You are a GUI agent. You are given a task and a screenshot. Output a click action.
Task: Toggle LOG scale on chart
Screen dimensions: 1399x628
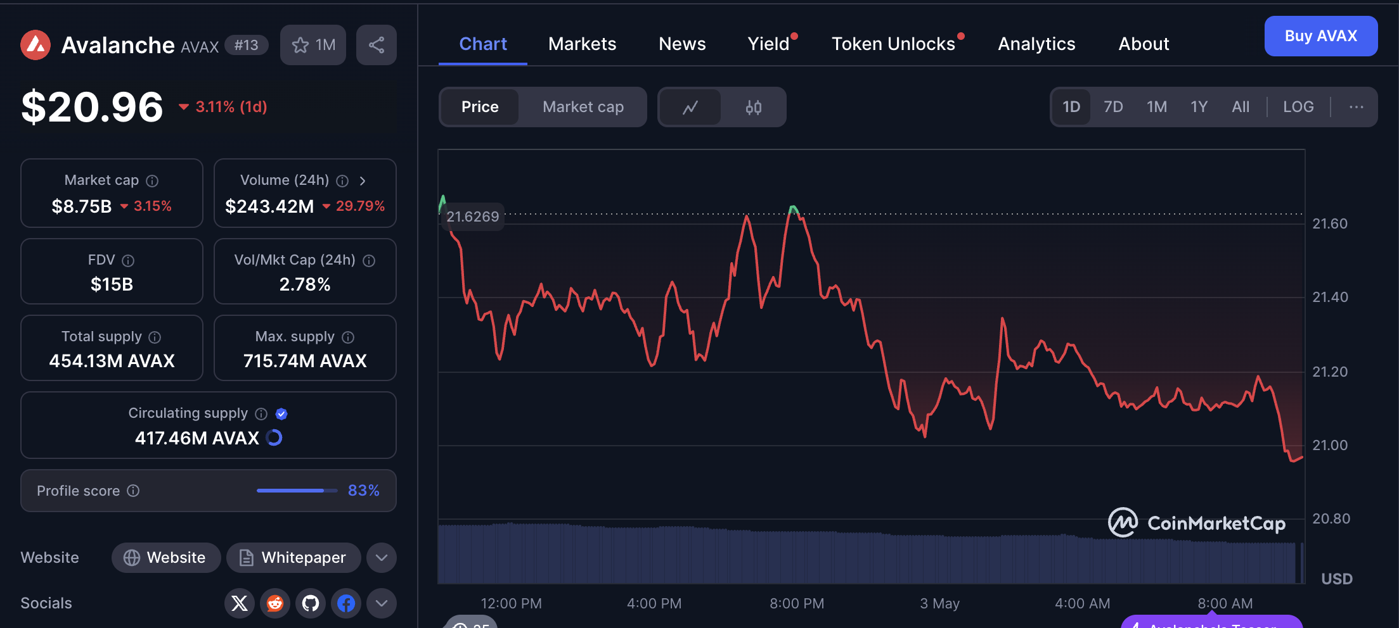click(x=1298, y=107)
